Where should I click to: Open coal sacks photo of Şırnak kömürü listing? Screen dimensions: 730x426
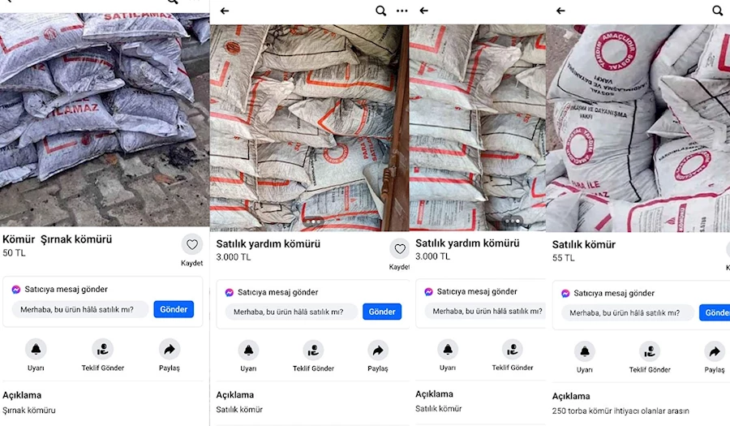[x=105, y=119]
